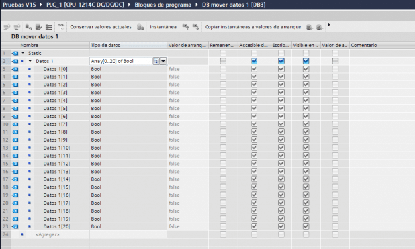Toggle Visible en HMI checkbox for Datos 1[14]

point(306,179)
